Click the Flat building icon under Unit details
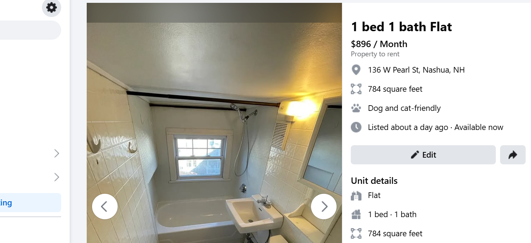The width and height of the screenshot is (531, 243). [x=356, y=196]
